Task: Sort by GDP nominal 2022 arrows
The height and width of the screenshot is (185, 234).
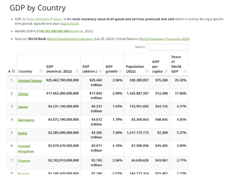Action: coord(77,71)
